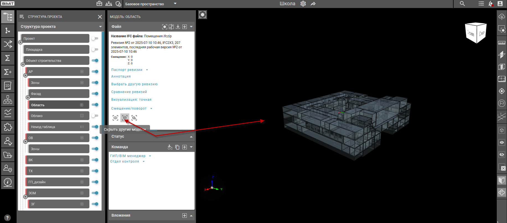
Task: Close the Структура проекта panel
Action: (x=100, y=17)
